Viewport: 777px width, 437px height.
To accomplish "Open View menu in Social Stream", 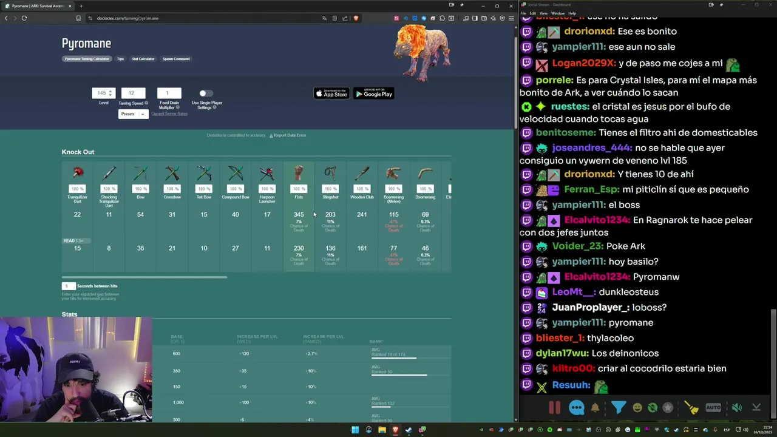I will 543,13.
